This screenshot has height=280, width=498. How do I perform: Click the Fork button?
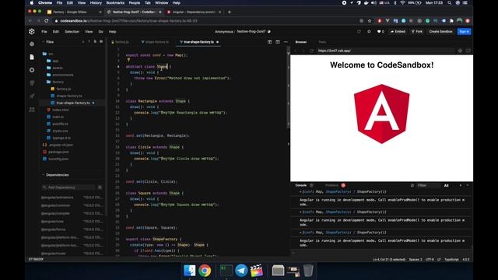point(417,31)
